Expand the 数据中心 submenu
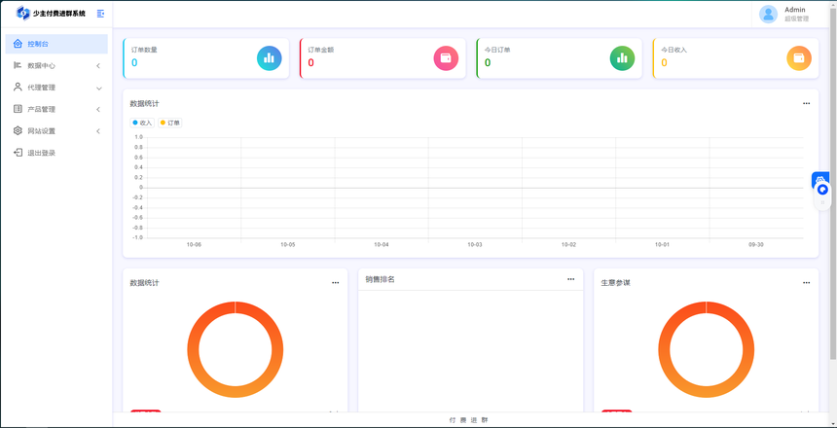This screenshot has width=837, height=428. pyautogui.click(x=55, y=66)
